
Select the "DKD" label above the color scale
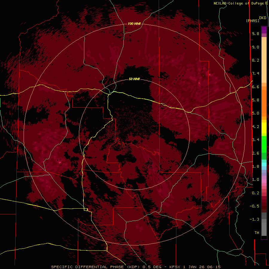tap(262, 18)
